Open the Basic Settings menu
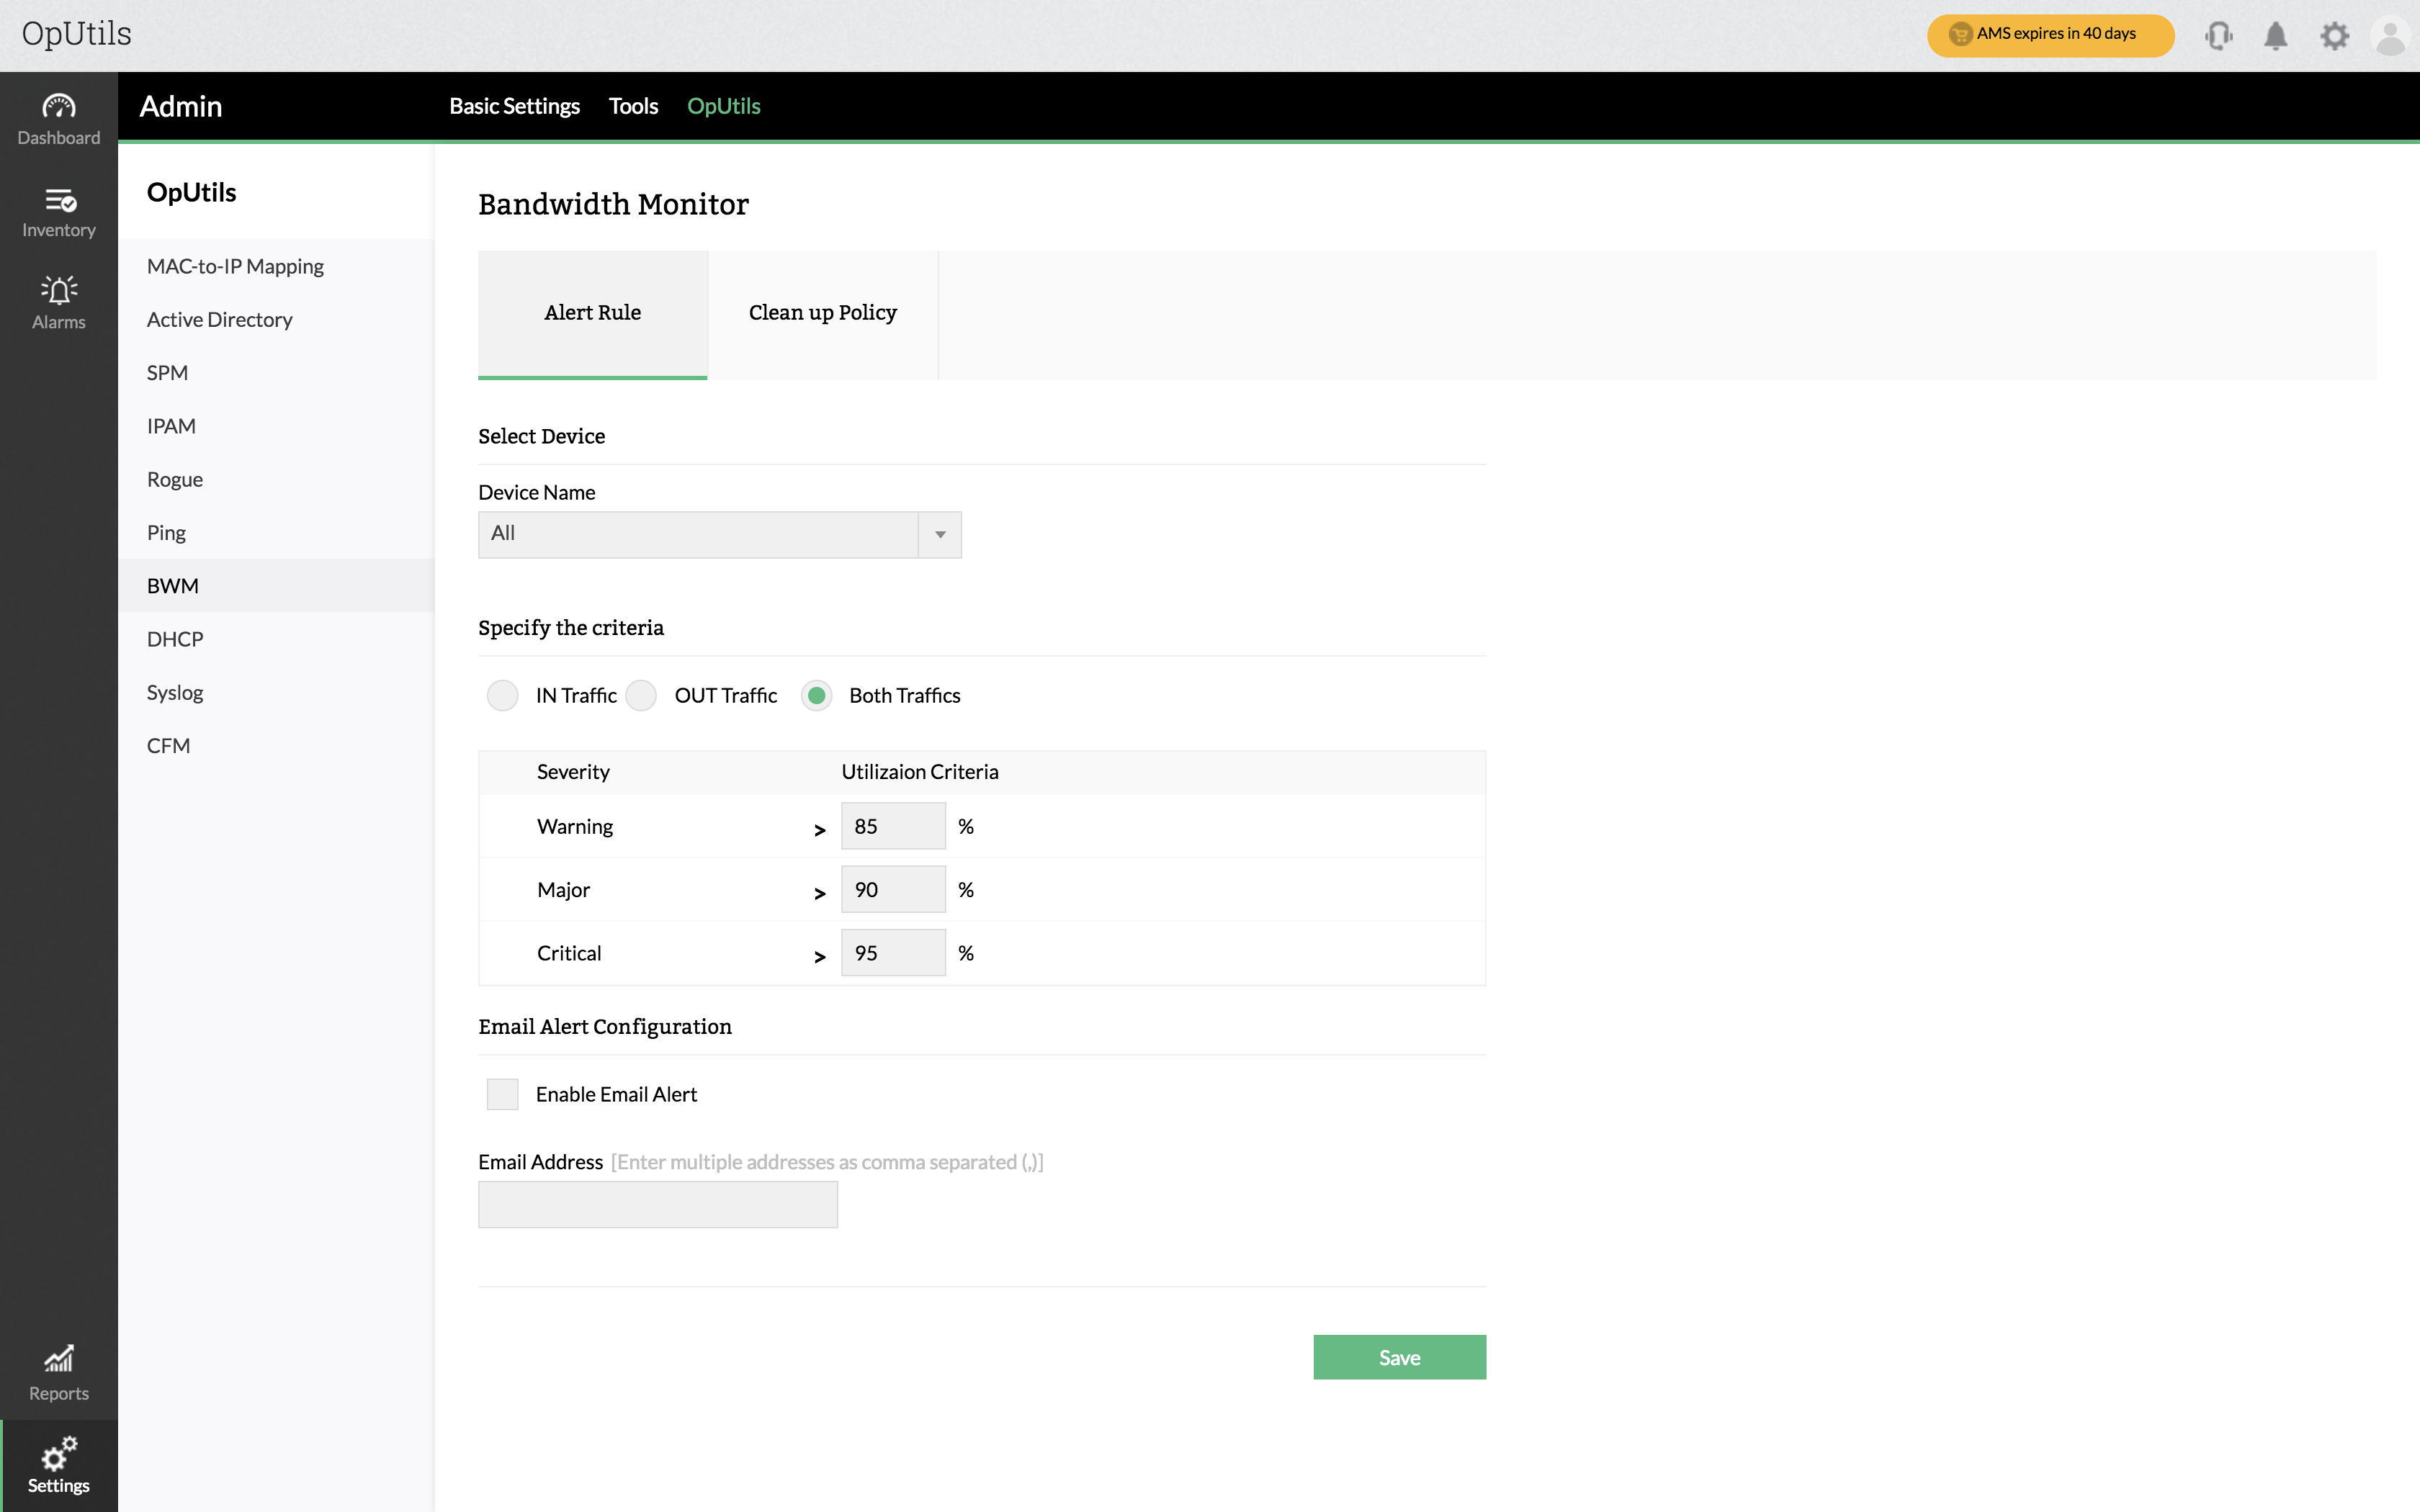The image size is (2420, 1512). coord(514,106)
